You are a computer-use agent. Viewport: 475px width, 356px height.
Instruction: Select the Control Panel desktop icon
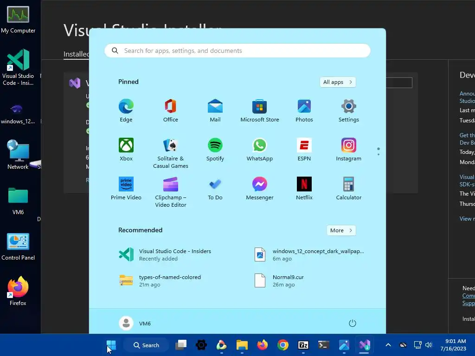click(x=18, y=247)
